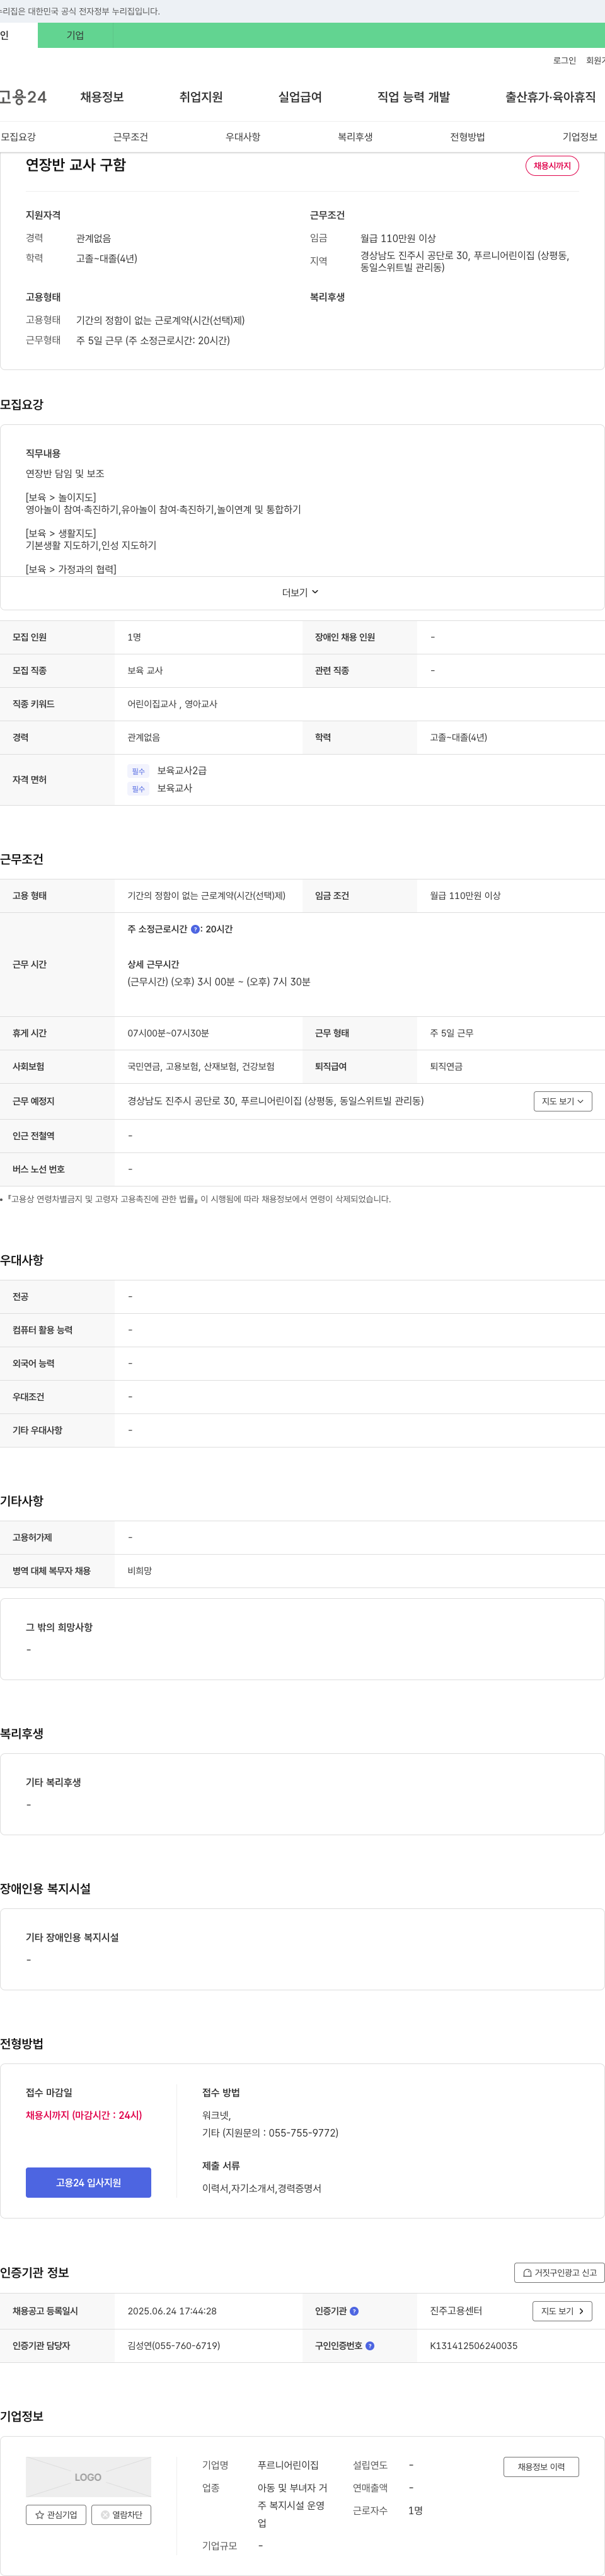
Task: Select keyword text 어린이집교사 , 영아교사
Action: (172, 704)
